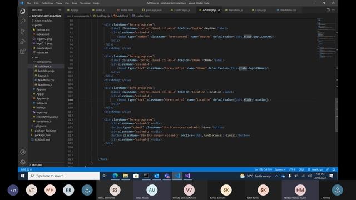Close the AddDept.js editor tab
Viewport: 356px width, 200px height.
[x=219, y=10]
